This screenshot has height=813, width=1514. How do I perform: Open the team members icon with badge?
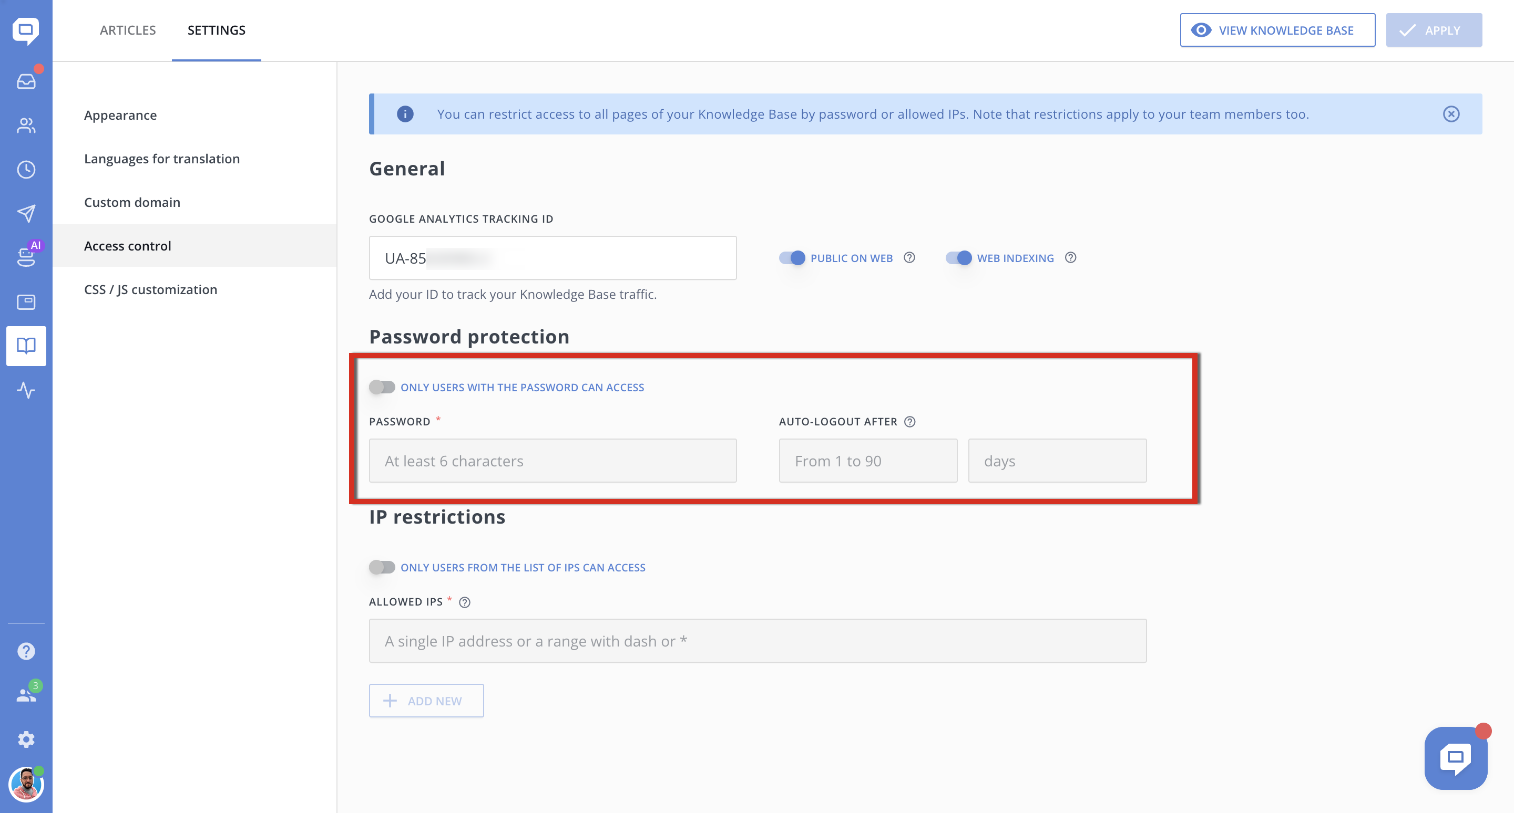click(26, 695)
